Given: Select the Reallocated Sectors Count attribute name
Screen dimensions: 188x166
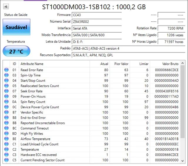Looking at the screenshot, I should point(40,86).
